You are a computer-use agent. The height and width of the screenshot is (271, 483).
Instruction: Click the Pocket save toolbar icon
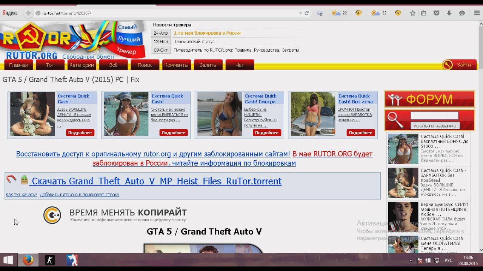(x=436, y=13)
